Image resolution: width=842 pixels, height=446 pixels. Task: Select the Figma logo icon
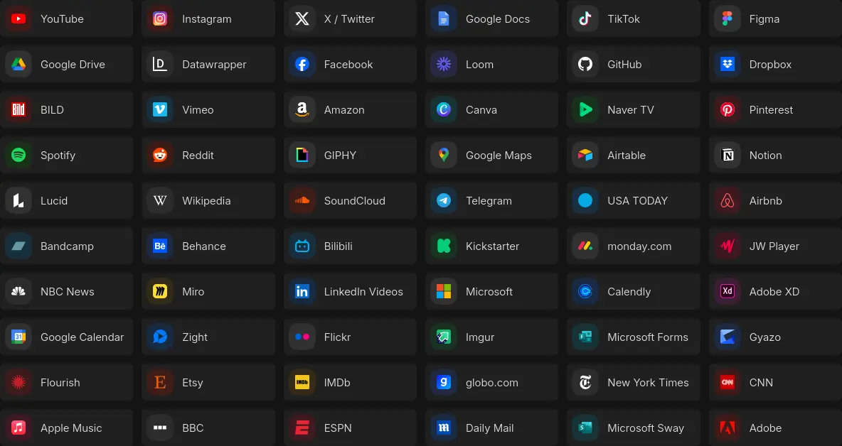pyautogui.click(x=727, y=18)
